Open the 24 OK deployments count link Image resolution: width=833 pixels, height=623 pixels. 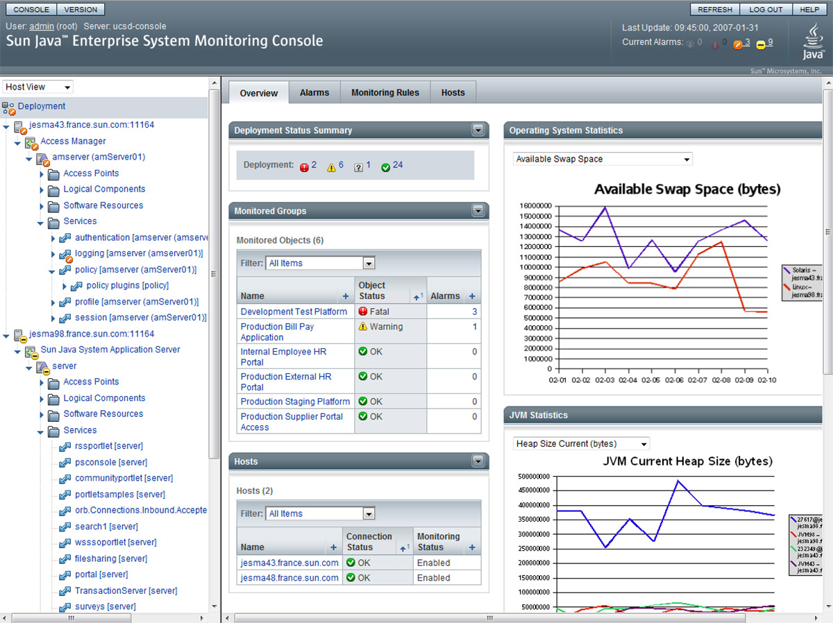pyautogui.click(x=398, y=165)
